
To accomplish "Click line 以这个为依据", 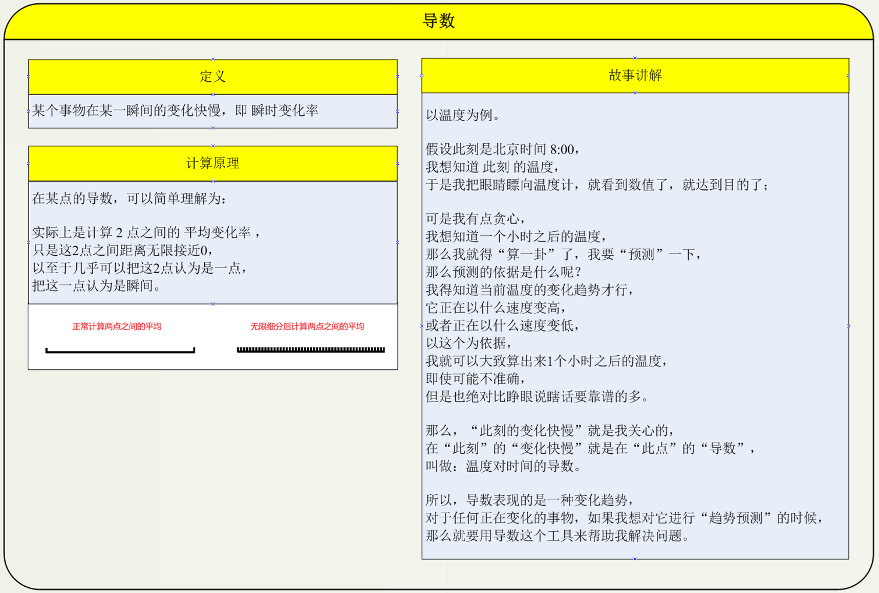I will pos(469,343).
